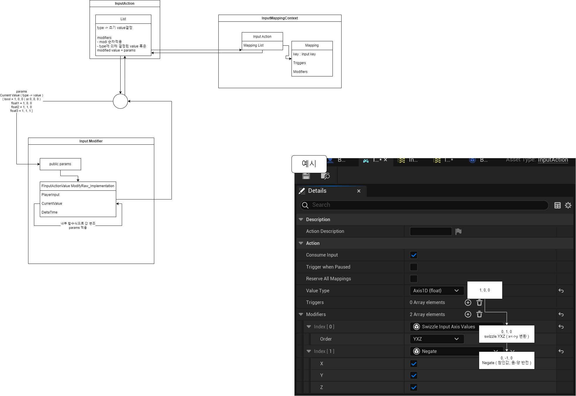
Task: Open the details settings gear icon
Action: [x=568, y=205]
